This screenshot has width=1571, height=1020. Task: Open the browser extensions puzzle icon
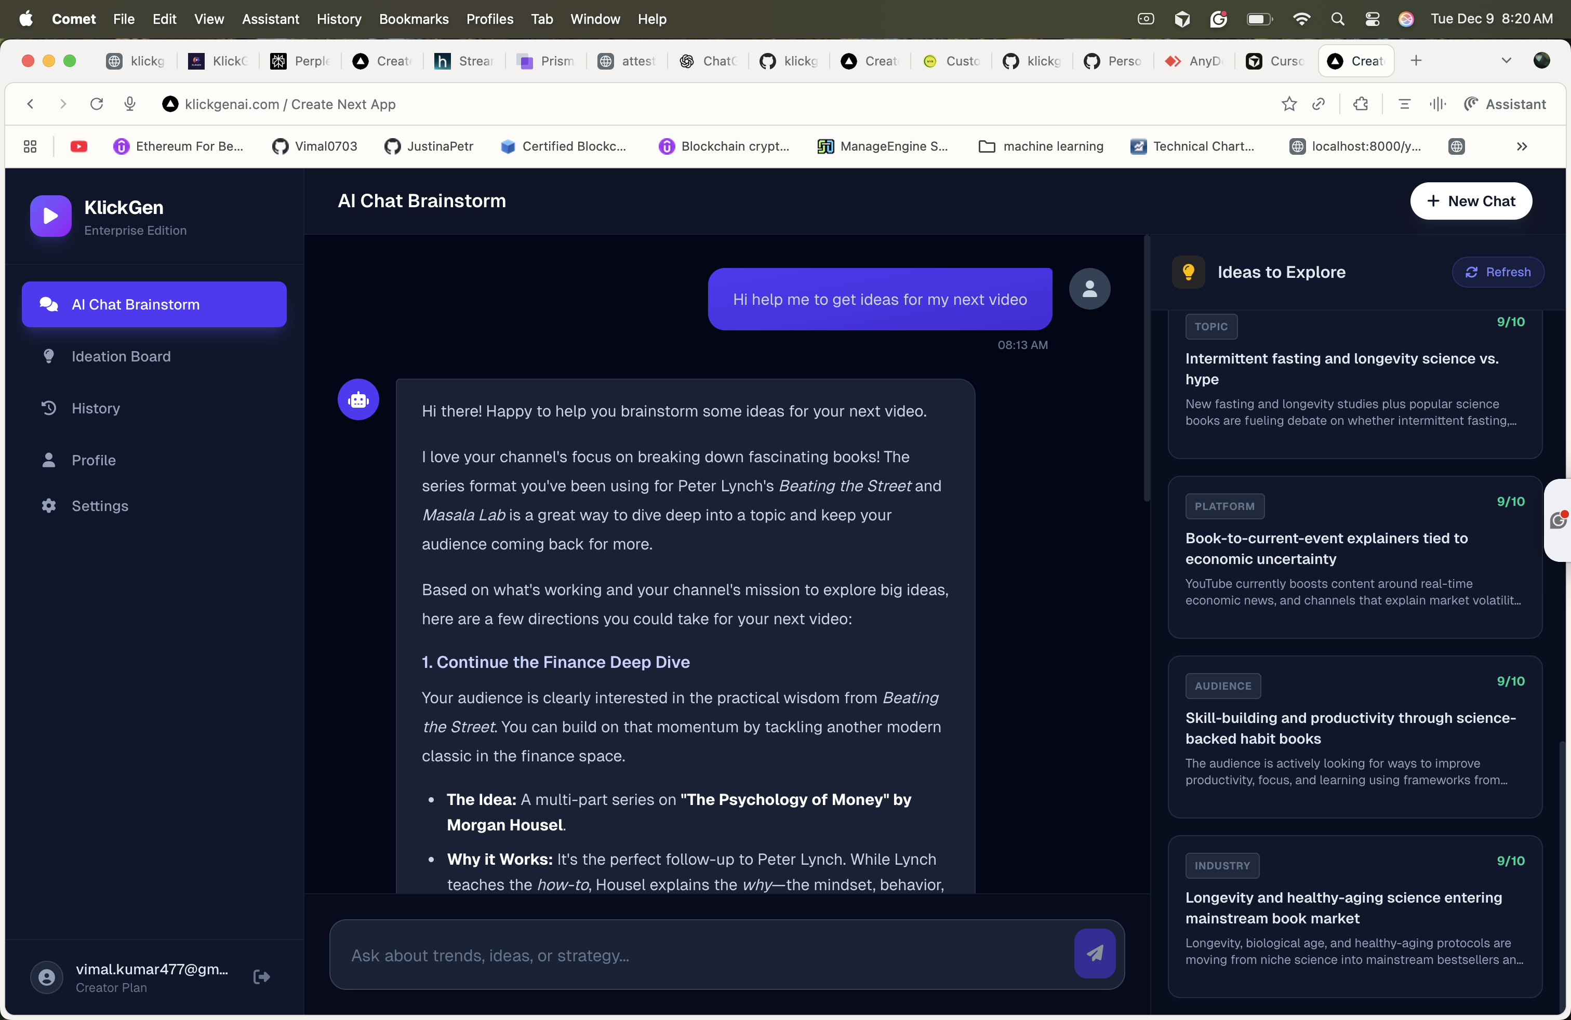click(1361, 103)
